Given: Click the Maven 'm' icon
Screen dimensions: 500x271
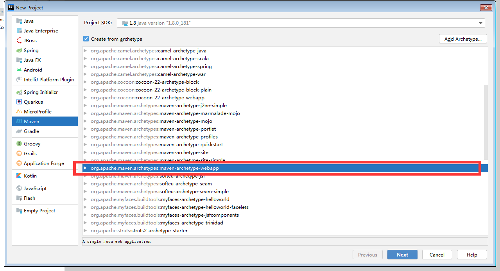Looking at the screenshot, I should pos(19,122).
